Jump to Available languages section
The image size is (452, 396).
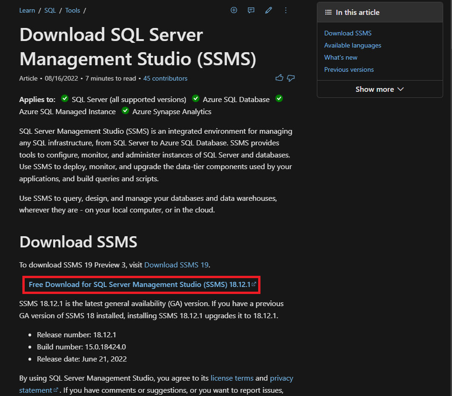point(353,45)
